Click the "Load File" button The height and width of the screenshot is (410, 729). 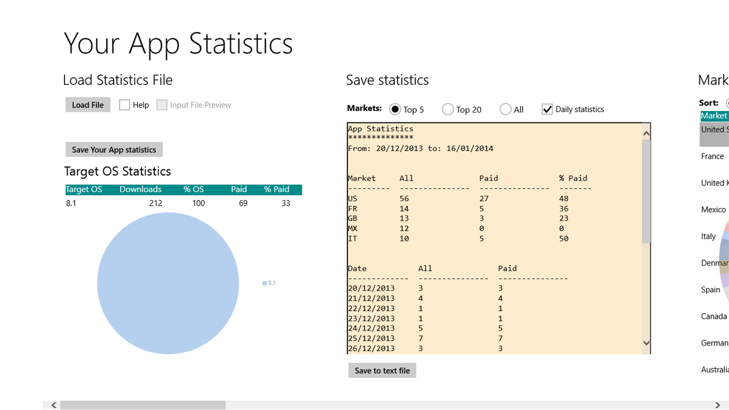click(x=88, y=104)
